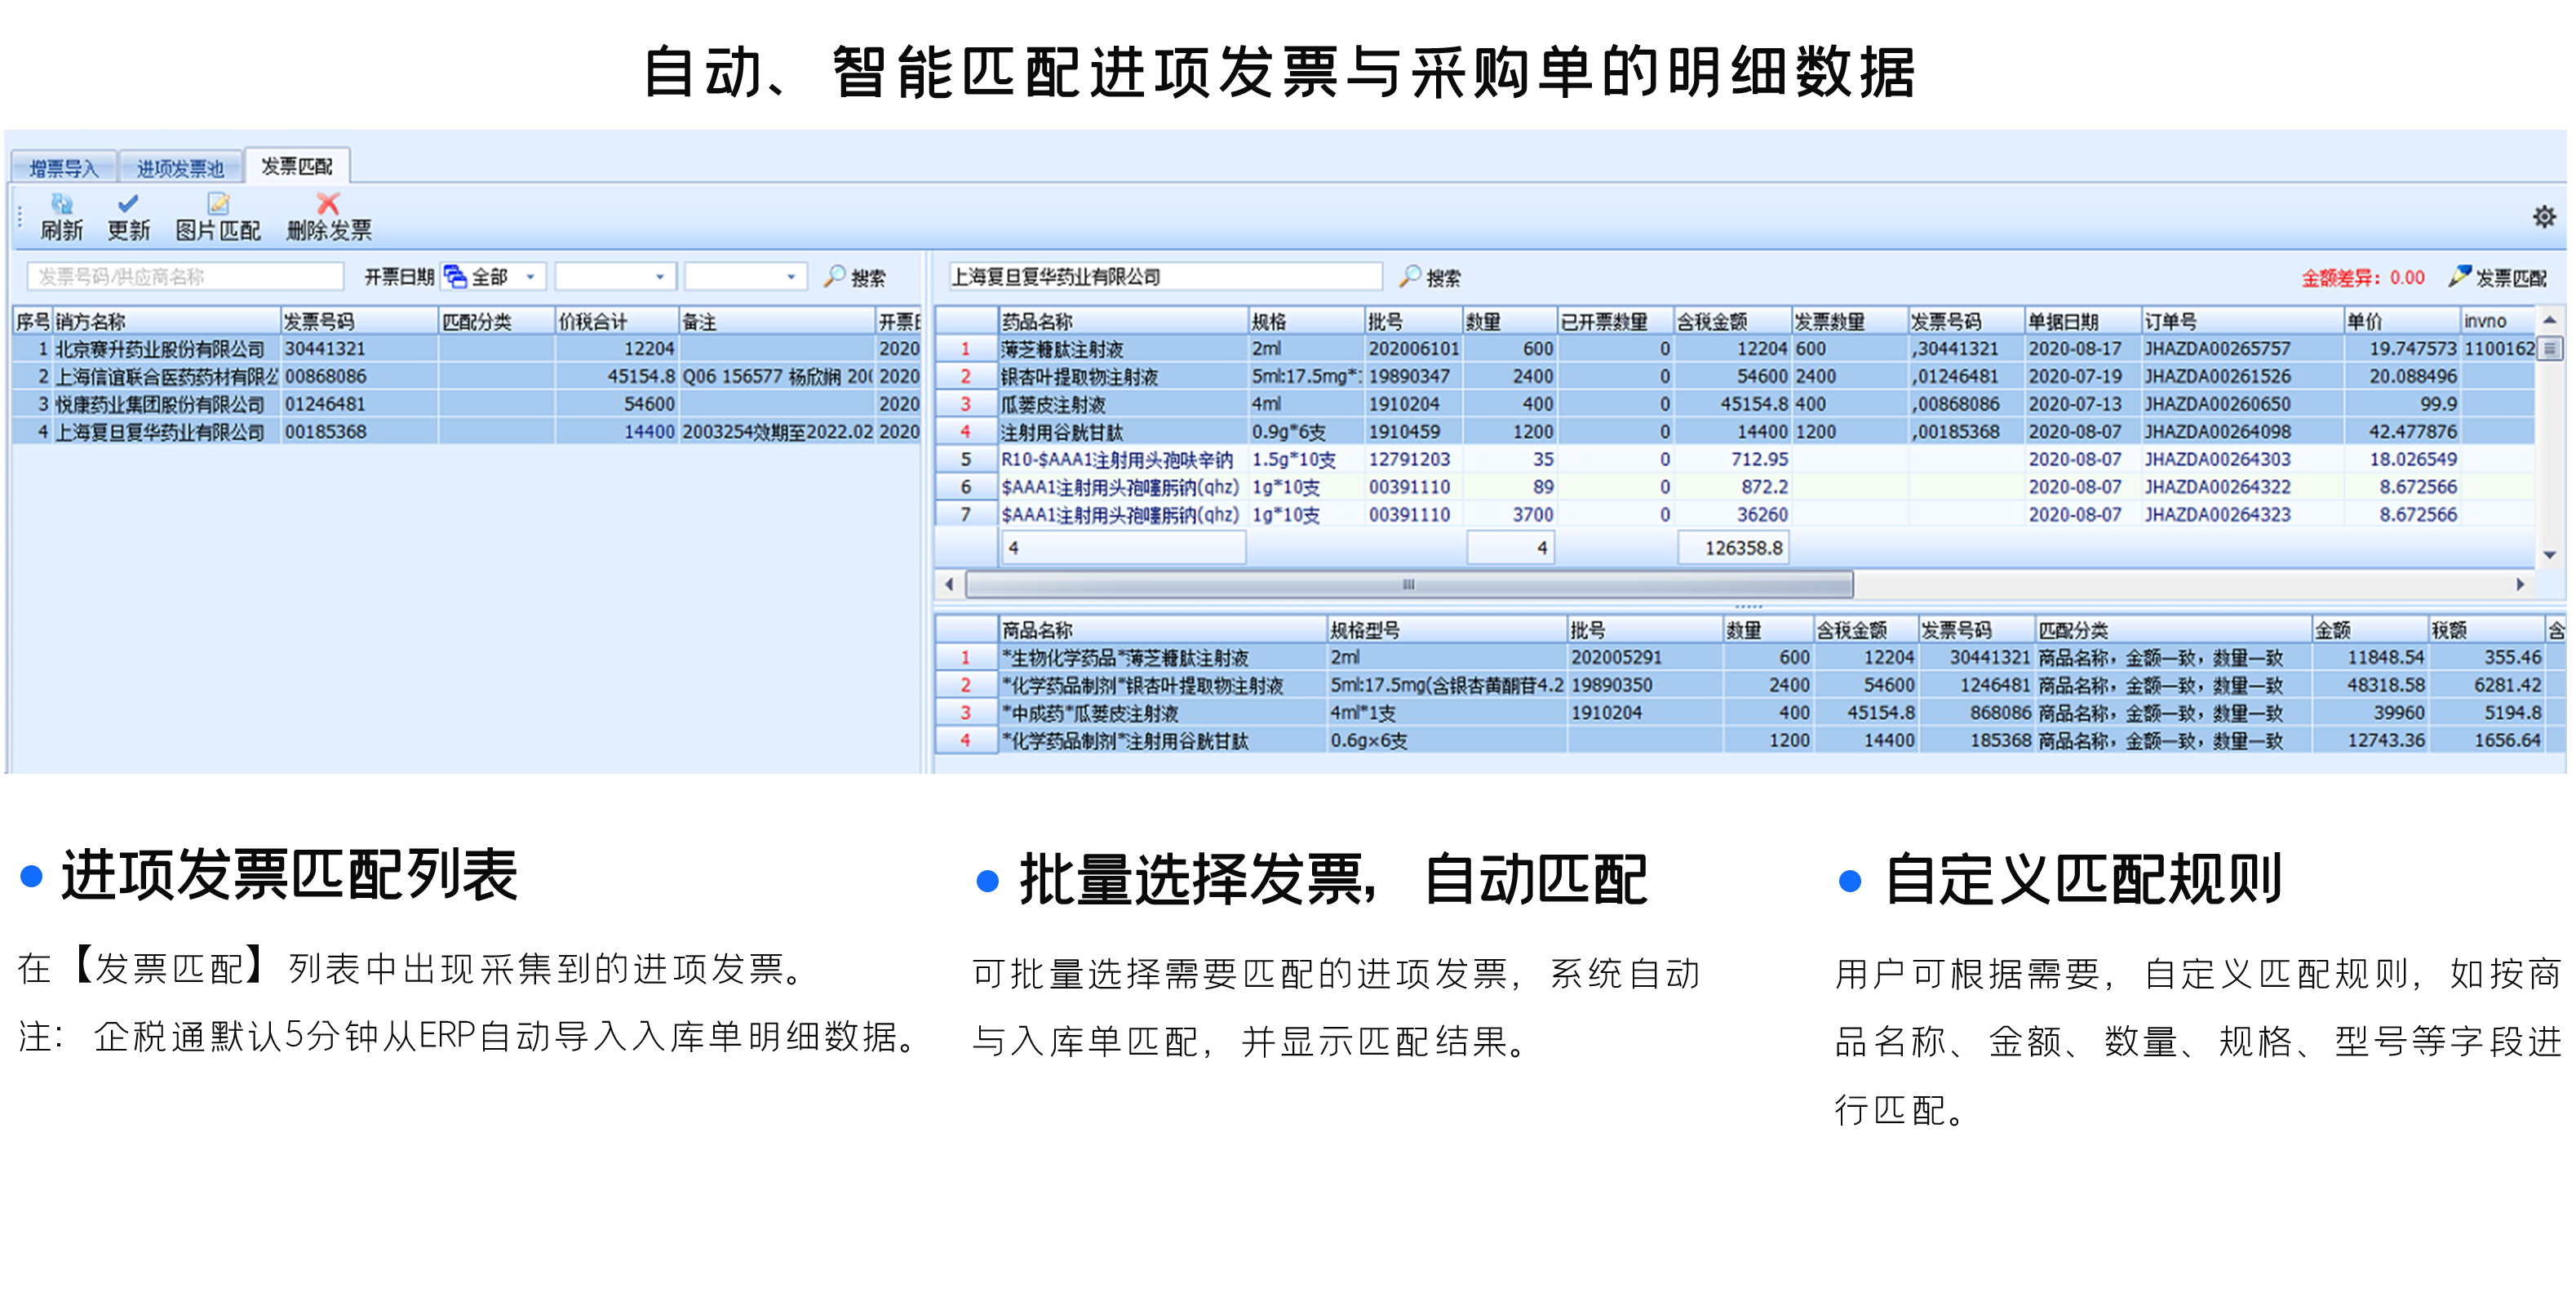Select the 发票匹配 tab
The image size is (2576, 1315).
pos(297,166)
